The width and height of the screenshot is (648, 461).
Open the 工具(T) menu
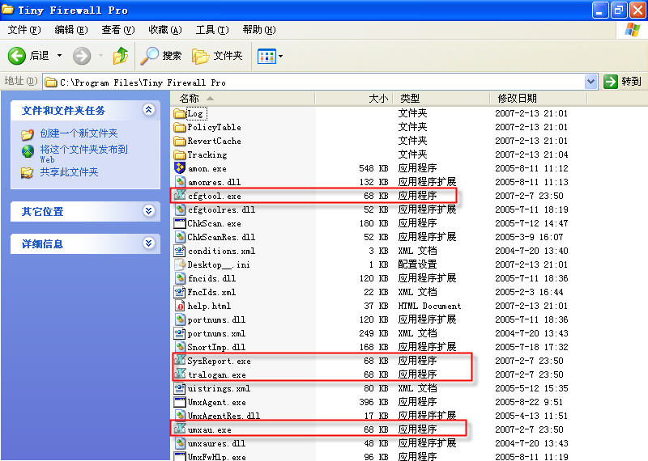[x=212, y=30]
